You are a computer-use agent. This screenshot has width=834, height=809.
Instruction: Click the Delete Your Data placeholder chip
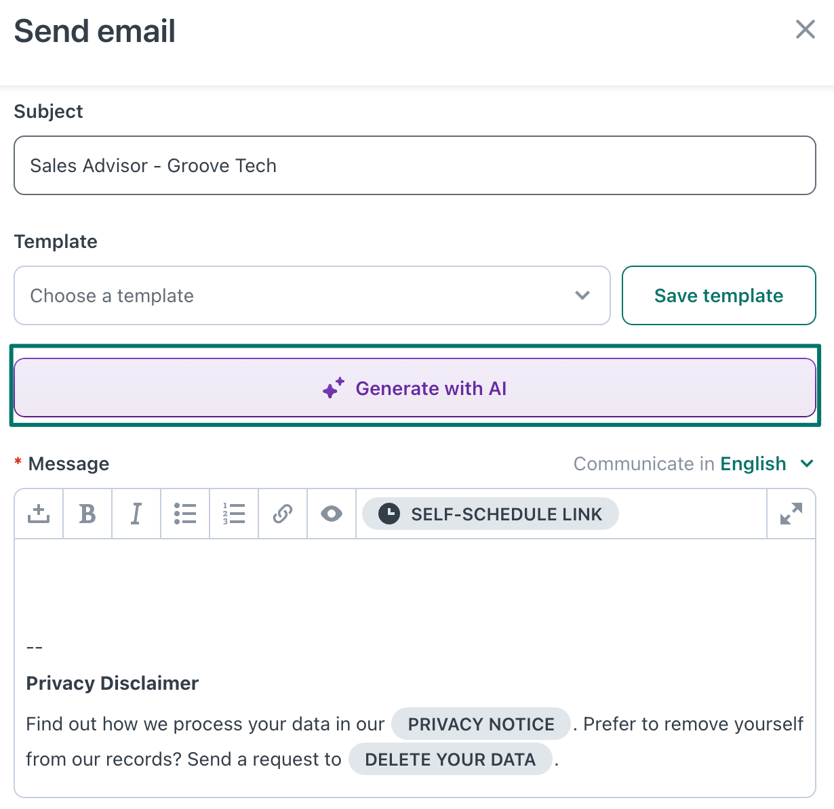click(450, 760)
